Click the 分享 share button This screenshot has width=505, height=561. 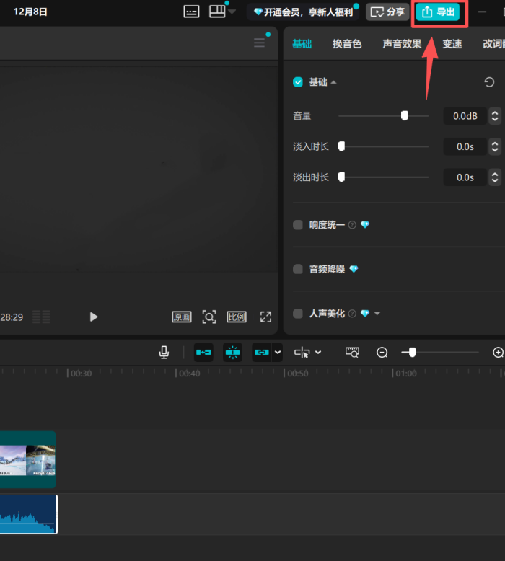pos(387,12)
